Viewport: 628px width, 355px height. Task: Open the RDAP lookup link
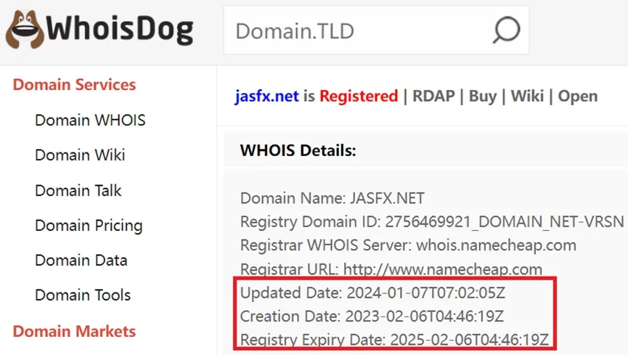433,96
